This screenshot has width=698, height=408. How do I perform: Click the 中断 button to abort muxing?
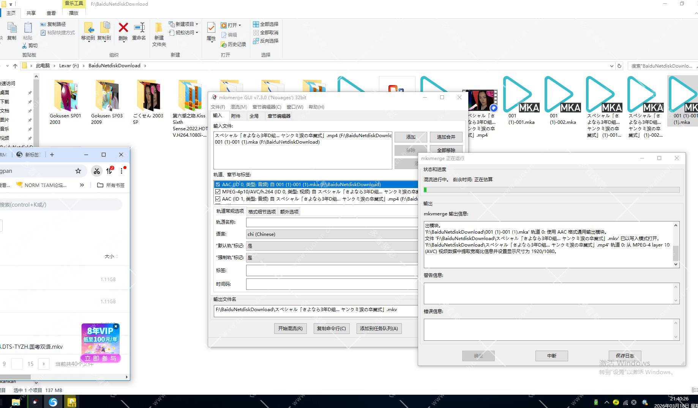coord(551,356)
